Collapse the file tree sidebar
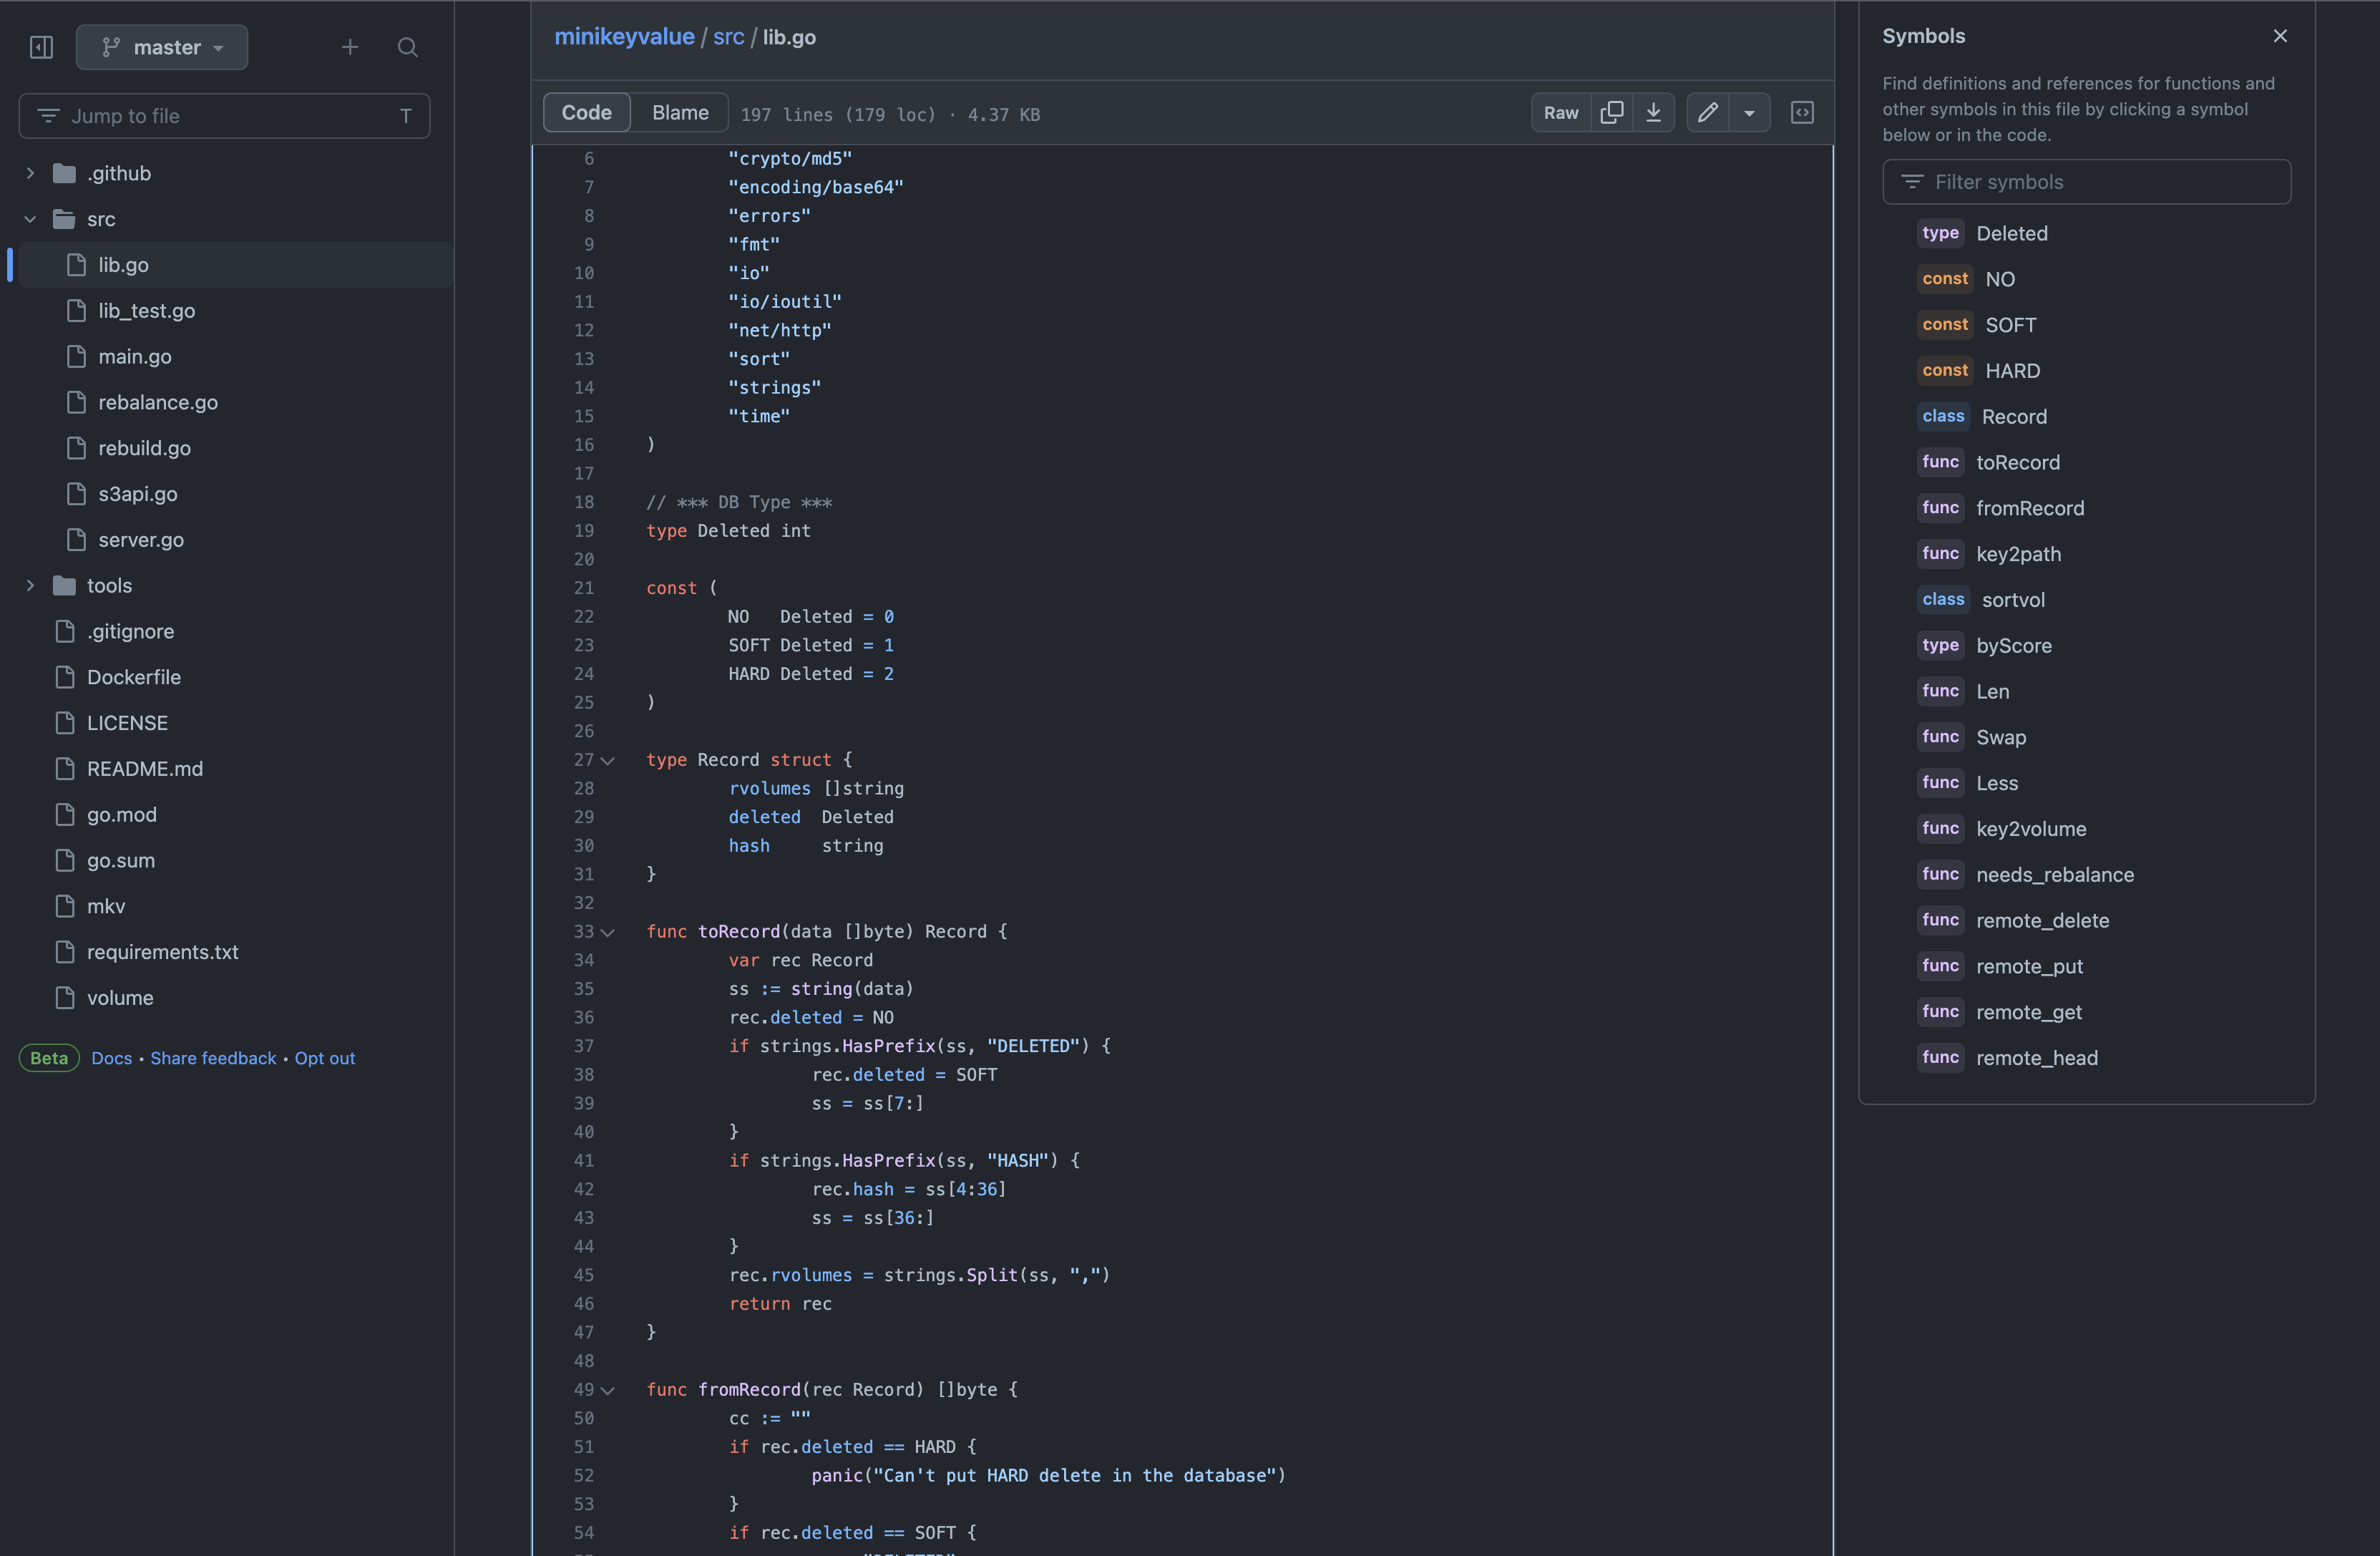Viewport: 2380px width, 1556px height. tap(41, 46)
